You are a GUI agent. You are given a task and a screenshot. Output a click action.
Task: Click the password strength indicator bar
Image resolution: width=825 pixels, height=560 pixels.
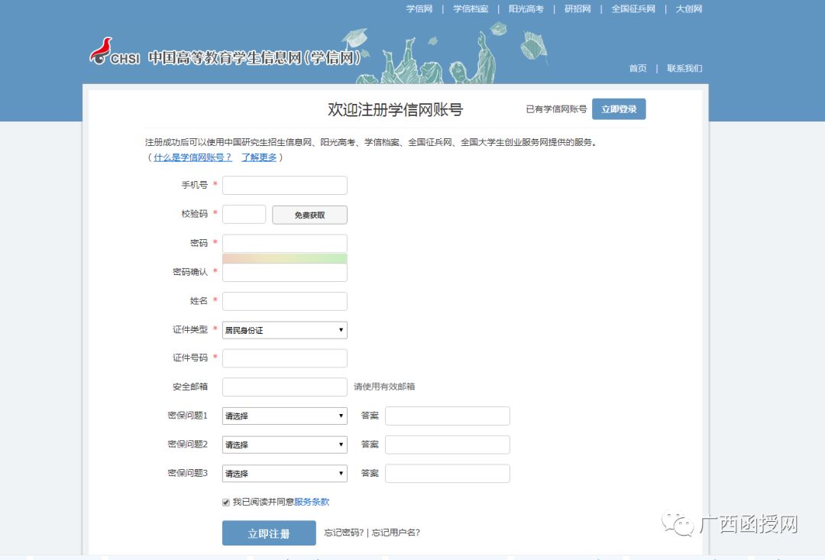(x=285, y=258)
